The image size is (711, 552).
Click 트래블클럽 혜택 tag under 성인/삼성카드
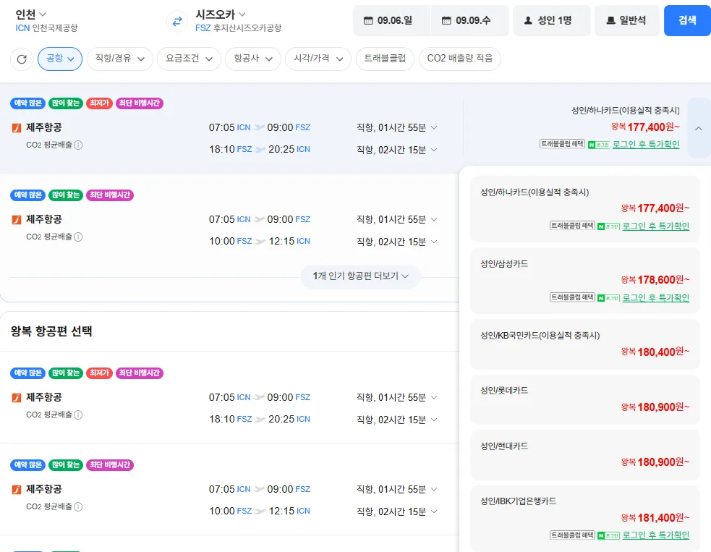[x=572, y=297]
